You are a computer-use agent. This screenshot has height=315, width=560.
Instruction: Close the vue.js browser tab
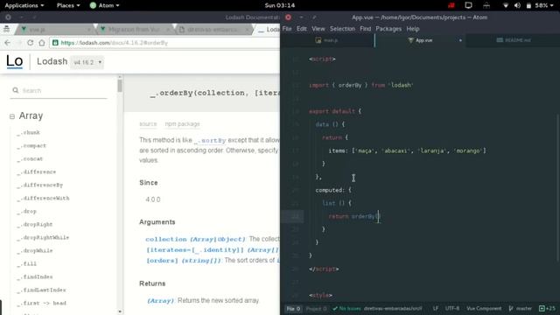click(x=89, y=30)
